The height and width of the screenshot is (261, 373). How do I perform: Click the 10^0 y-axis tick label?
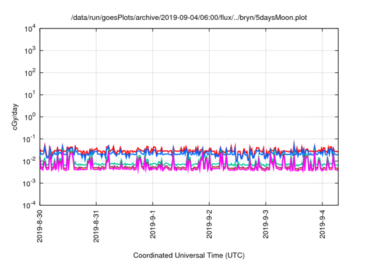click(x=30, y=117)
